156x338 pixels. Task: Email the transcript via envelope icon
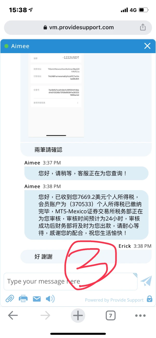click(37, 299)
